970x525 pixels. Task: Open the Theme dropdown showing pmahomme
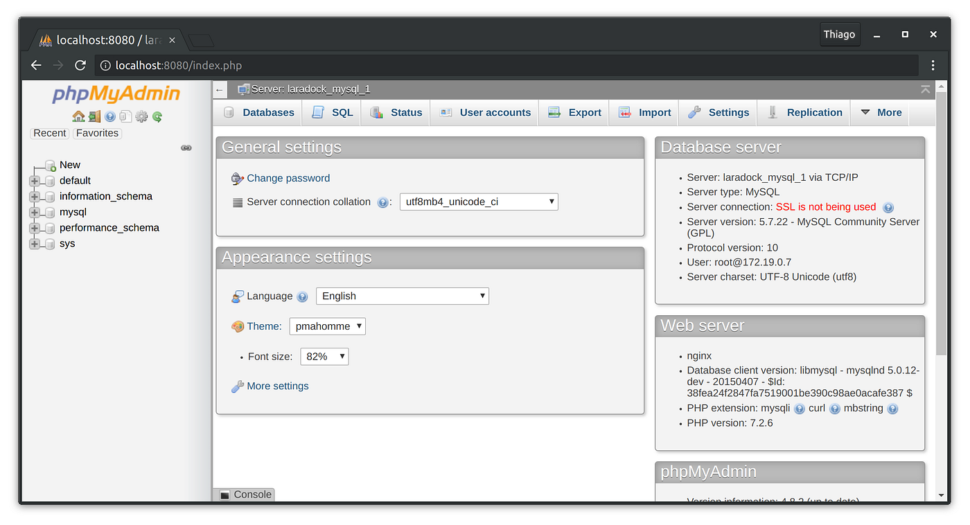[327, 326]
